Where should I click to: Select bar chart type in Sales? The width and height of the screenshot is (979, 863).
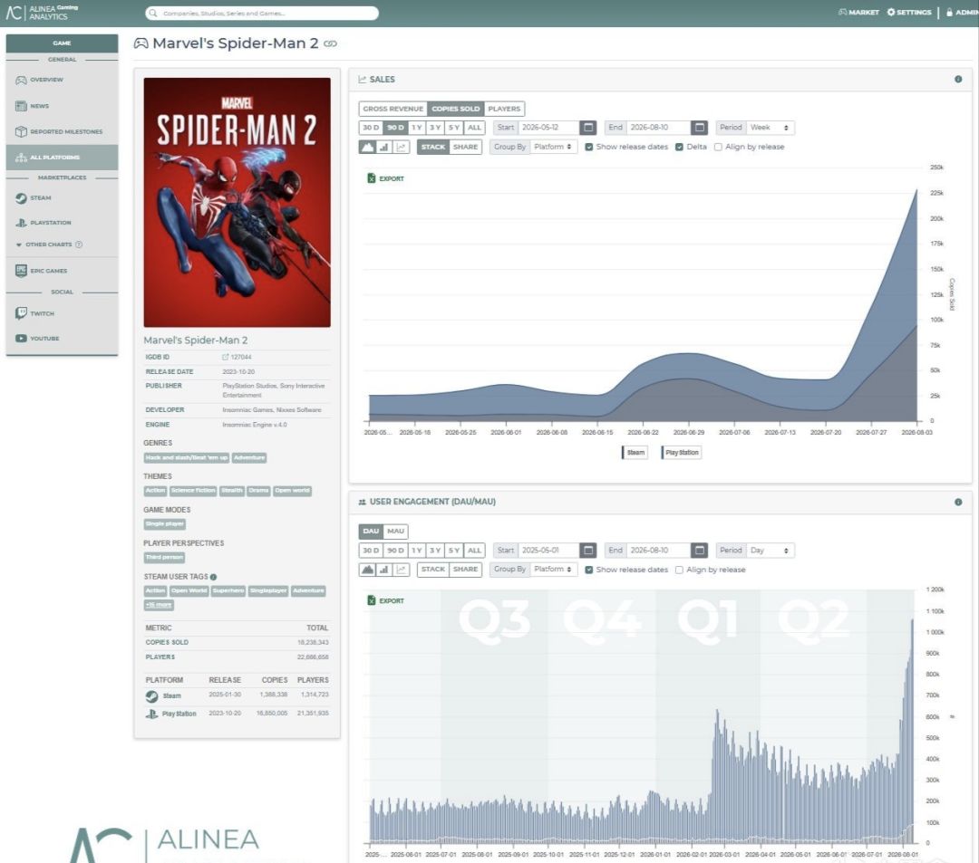384,148
